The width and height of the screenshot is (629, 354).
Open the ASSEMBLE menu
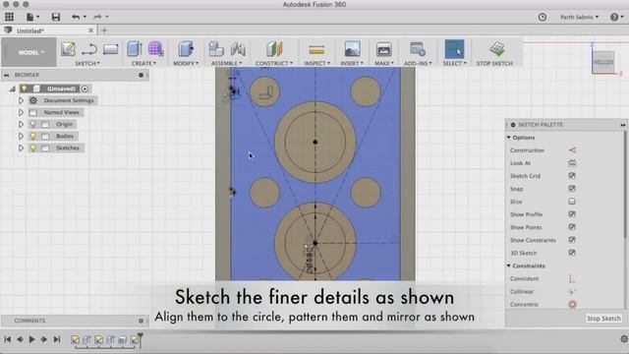pos(227,63)
